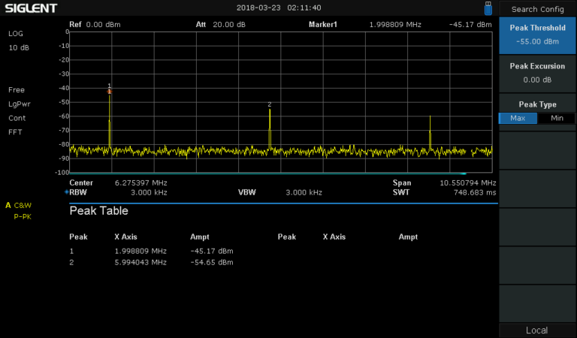Click the Free trigger mode label
The width and height of the screenshot is (577, 338).
pos(17,90)
